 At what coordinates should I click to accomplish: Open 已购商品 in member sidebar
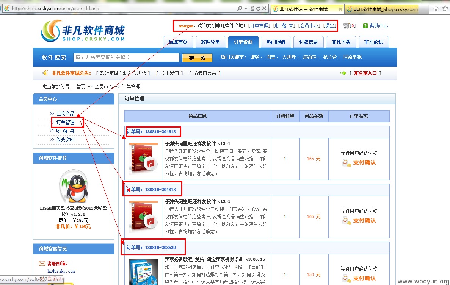click(66, 114)
